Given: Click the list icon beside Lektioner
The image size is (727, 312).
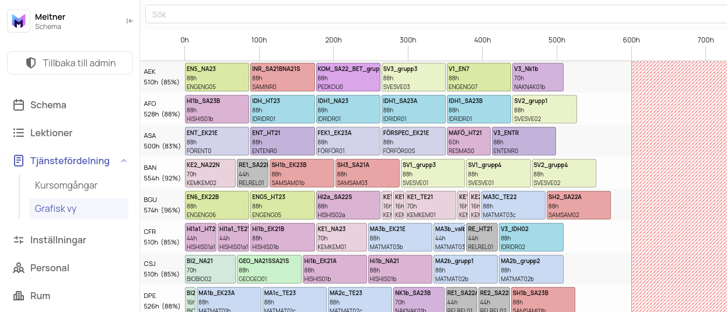Looking at the screenshot, I should [x=19, y=133].
